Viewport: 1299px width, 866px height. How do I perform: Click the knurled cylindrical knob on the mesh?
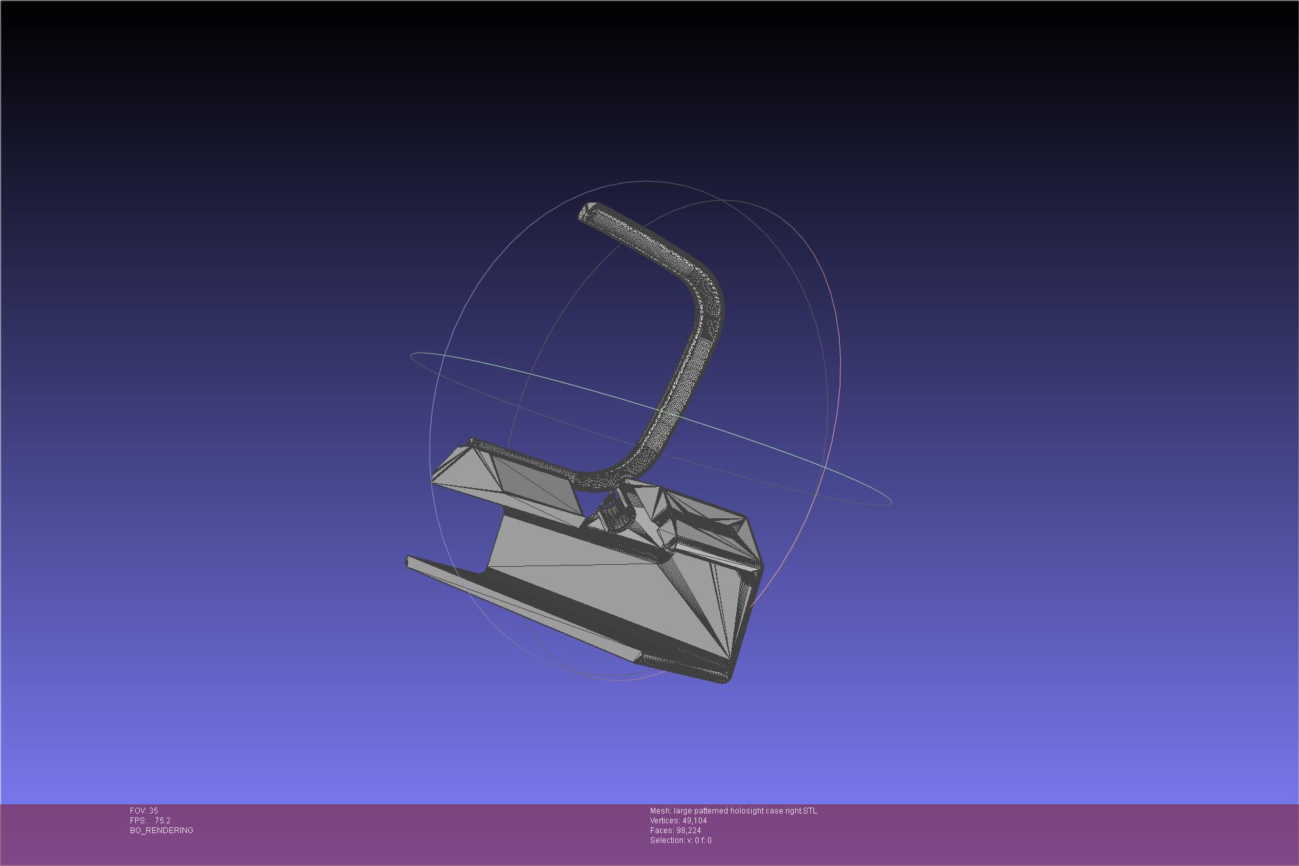(615, 515)
